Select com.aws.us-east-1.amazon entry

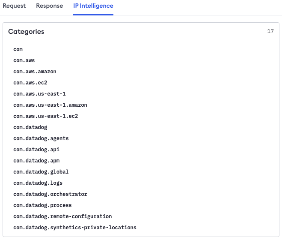50,105
